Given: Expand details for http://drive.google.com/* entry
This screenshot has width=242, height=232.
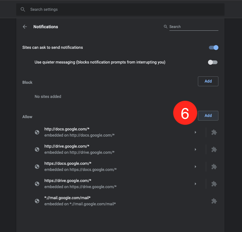Looking at the screenshot, I should click(x=195, y=149).
